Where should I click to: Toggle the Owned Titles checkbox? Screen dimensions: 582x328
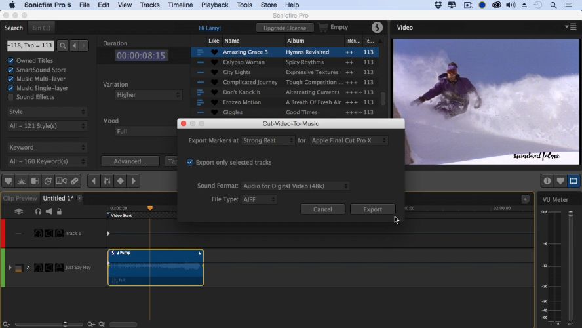coord(10,61)
